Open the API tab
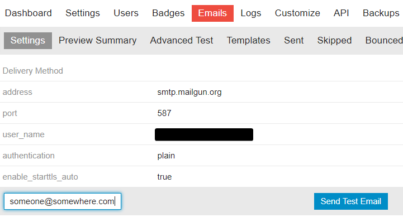This screenshot has width=403, height=222. (342, 13)
